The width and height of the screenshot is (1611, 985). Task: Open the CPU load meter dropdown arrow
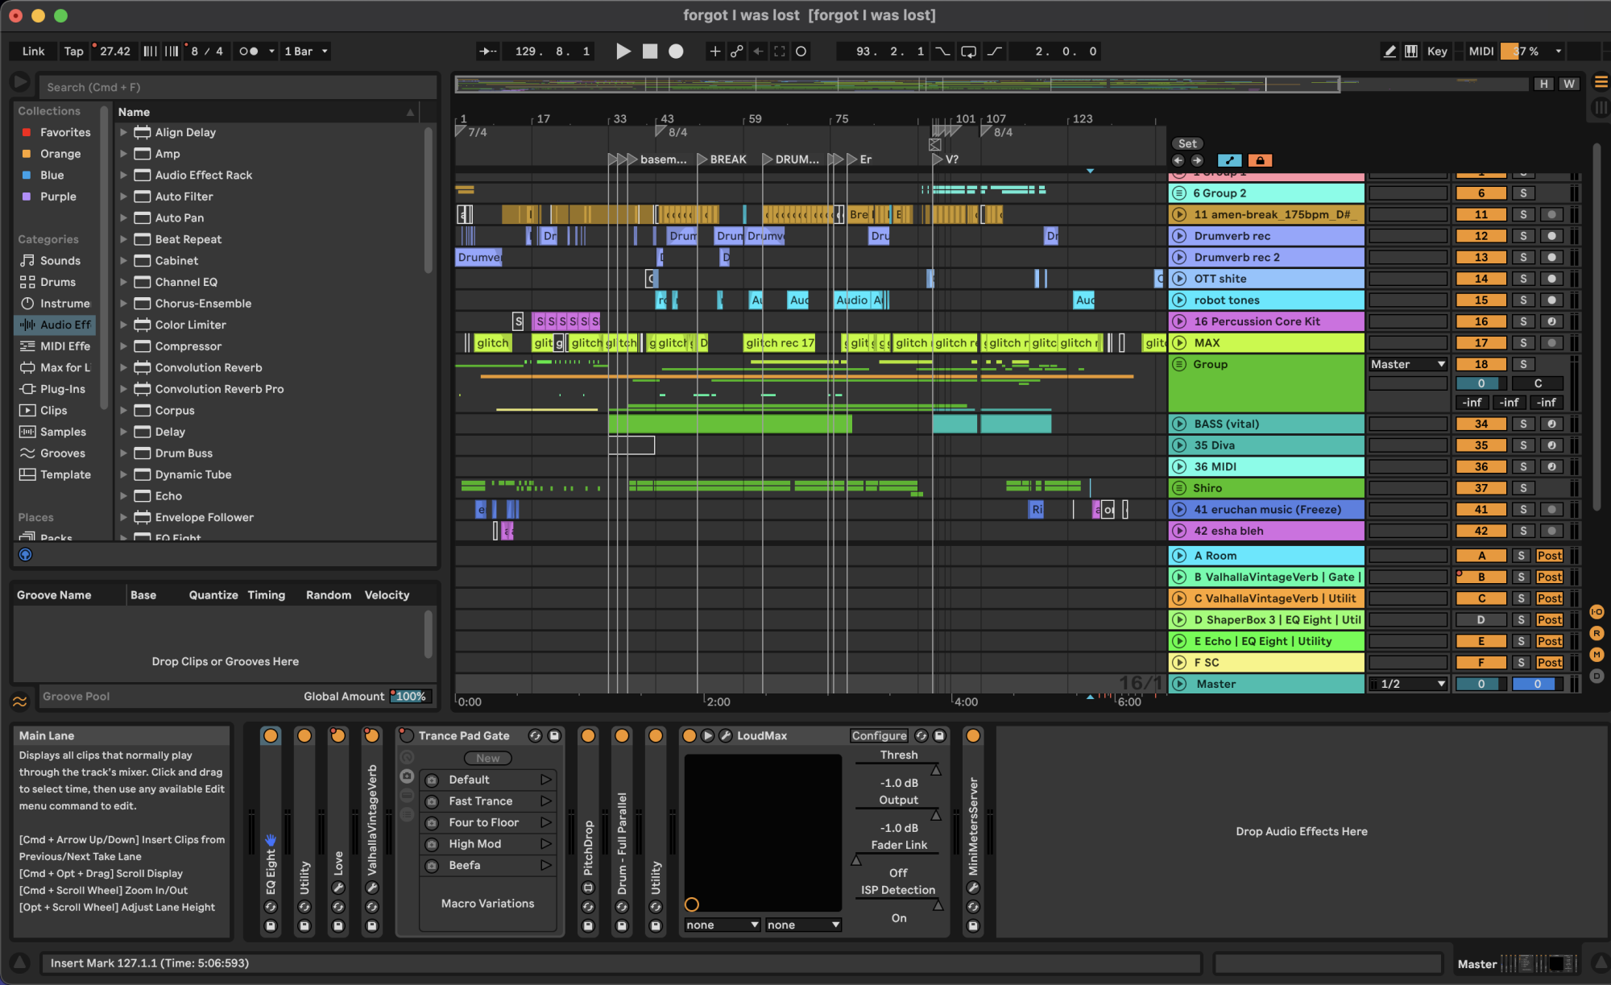[x=1558, y=51]
